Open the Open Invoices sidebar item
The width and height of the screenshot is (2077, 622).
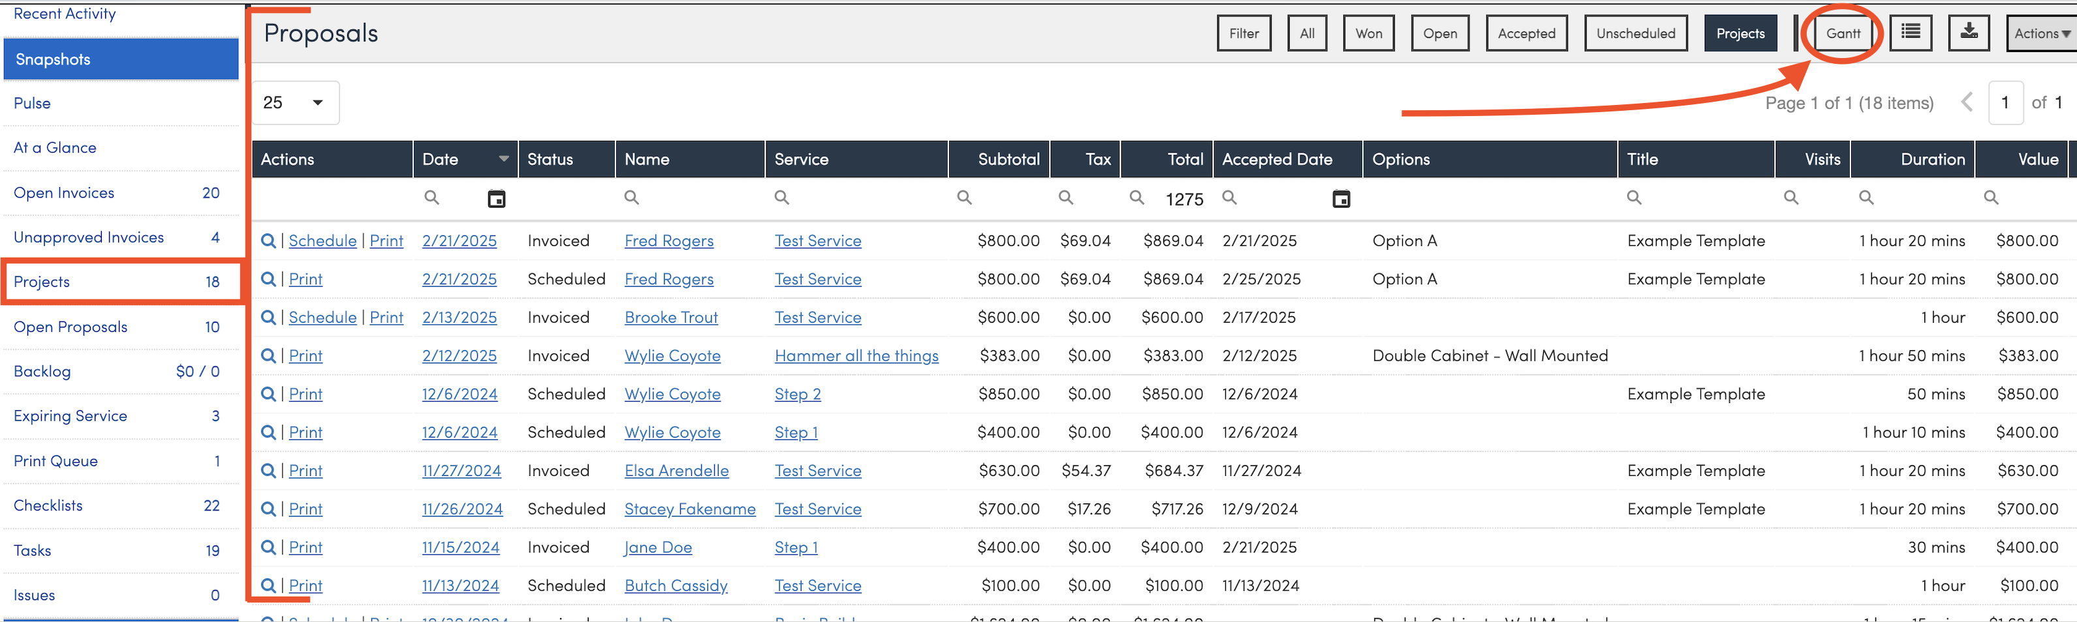(121, 192)
